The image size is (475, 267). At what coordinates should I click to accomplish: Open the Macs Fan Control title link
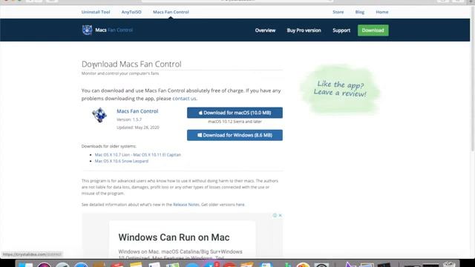click(137, 111)
